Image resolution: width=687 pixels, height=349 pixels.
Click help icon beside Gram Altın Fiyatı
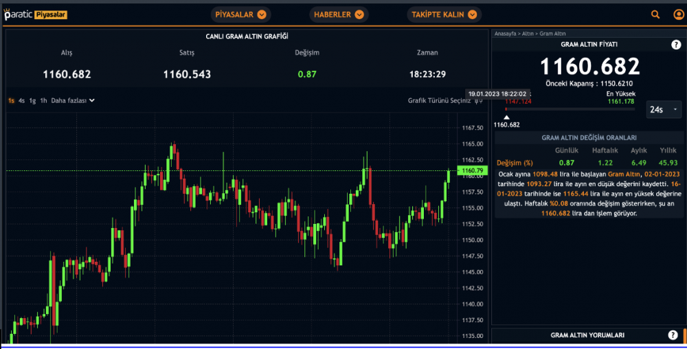coord(675,45)
